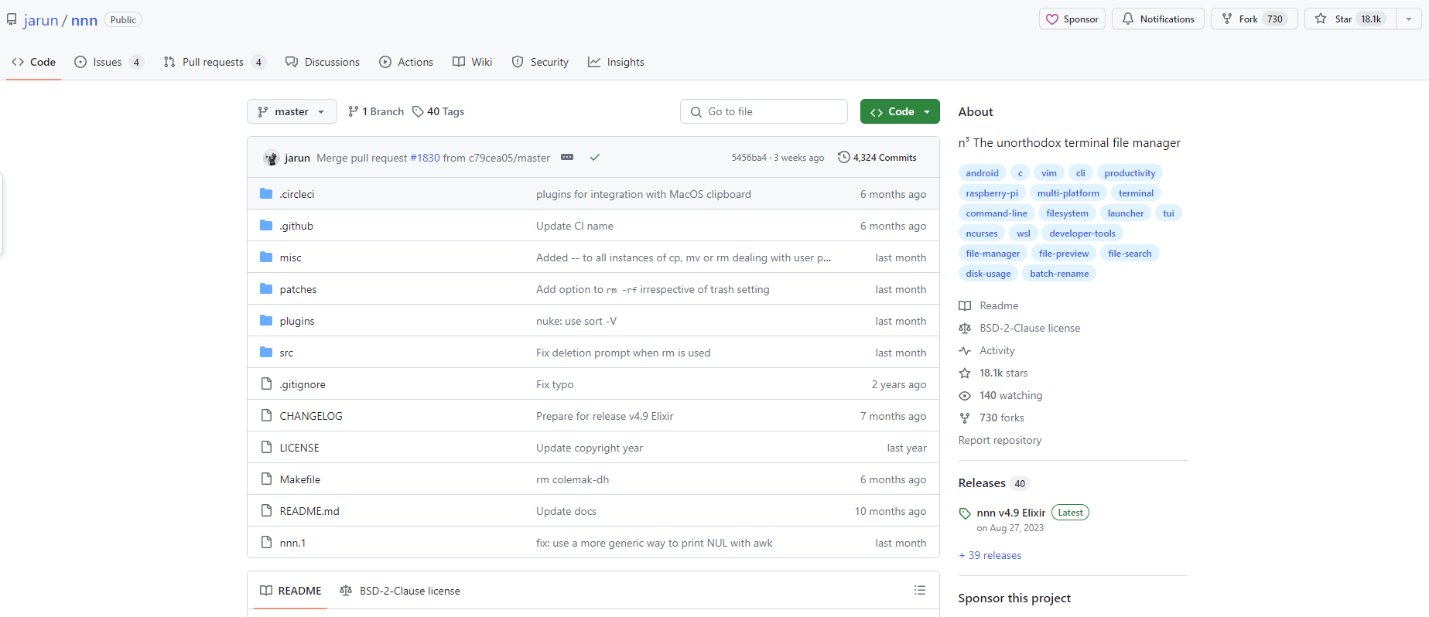The height and width of the screenshot is (617, 1429).
Task: Open the BSD-2-Clause license tab
Action: [x=400, y=591]
